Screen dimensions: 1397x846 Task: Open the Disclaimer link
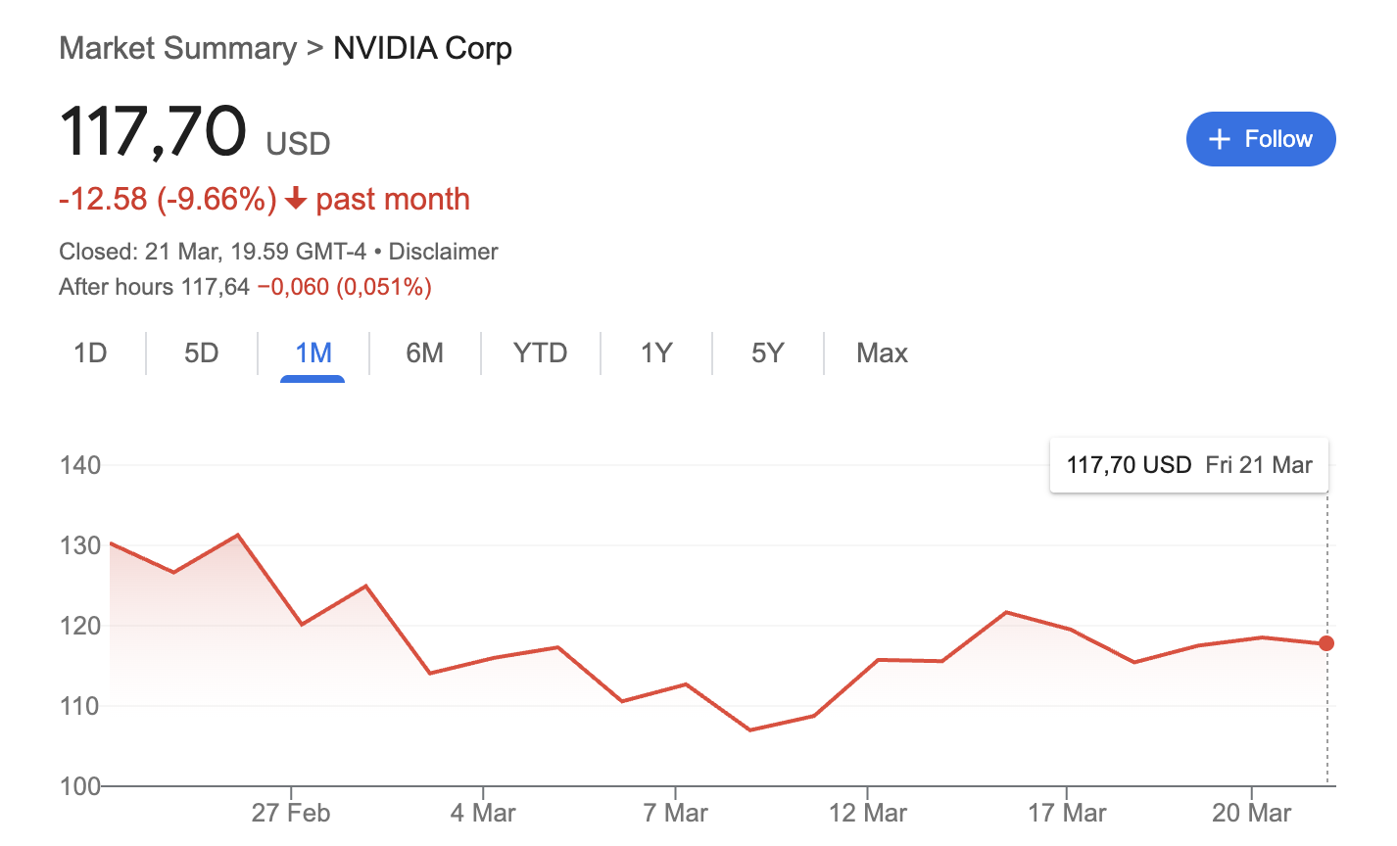(x=443, y=252)
